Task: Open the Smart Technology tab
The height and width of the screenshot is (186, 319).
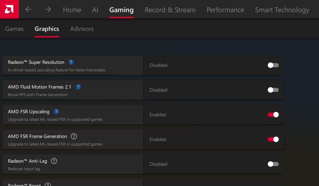Action: click(x=282, y=10)
